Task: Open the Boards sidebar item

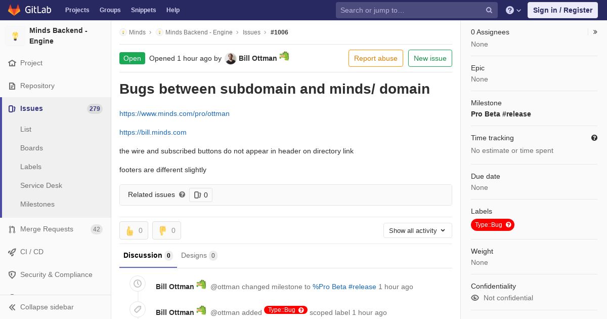Action: [31, 148]
